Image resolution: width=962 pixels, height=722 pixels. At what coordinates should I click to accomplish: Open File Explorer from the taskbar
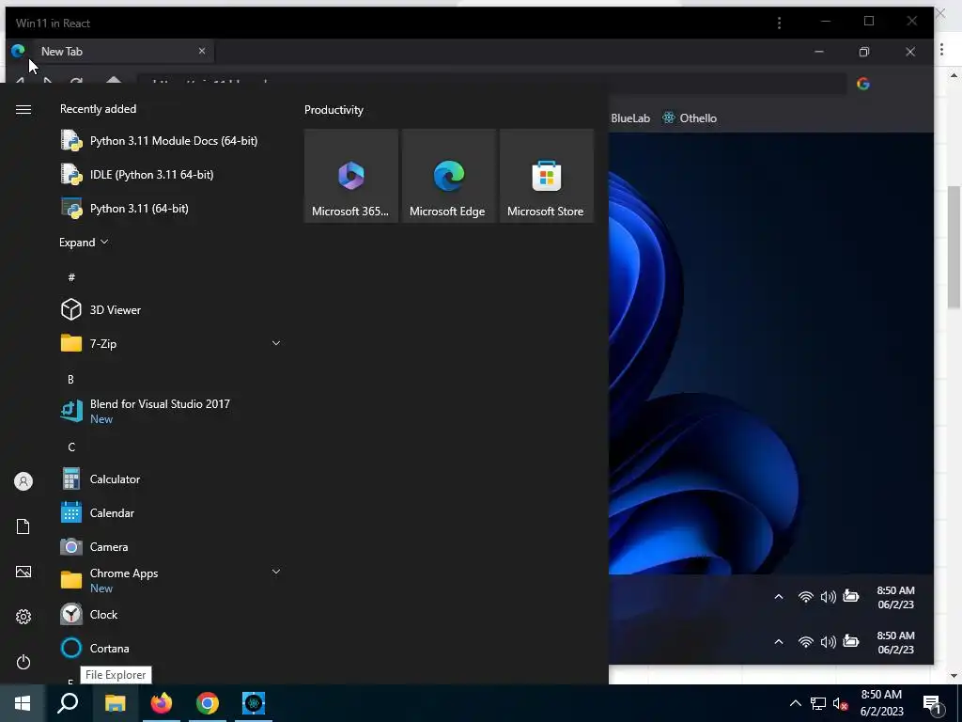pyautogui.click(x=115, y=703)
